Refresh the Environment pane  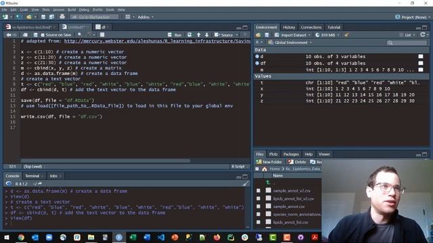(x=422, y=34)
